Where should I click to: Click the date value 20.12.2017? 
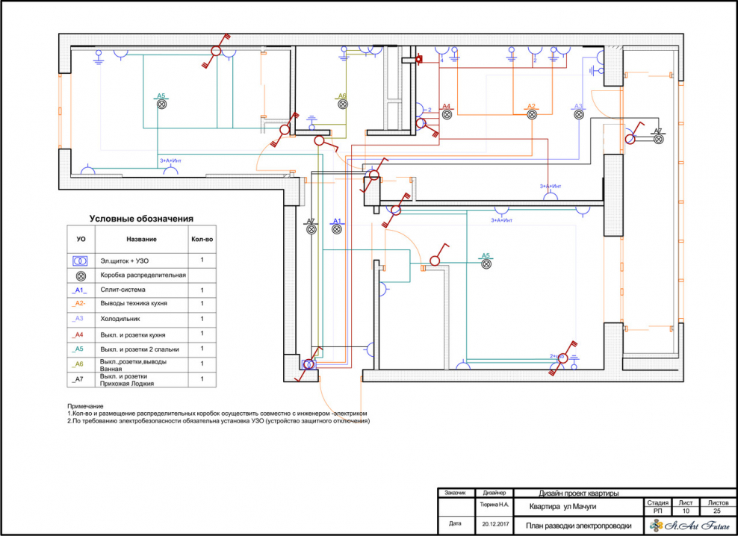pos(491,526)
